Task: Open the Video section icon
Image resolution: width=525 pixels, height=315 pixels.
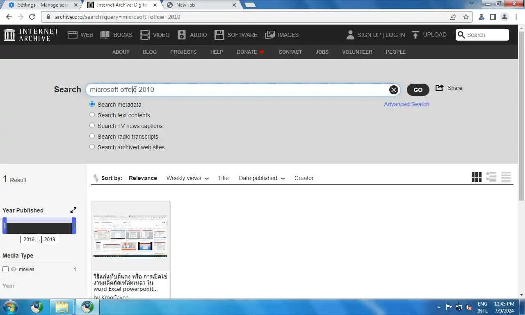Action: [x=145, y=35]
